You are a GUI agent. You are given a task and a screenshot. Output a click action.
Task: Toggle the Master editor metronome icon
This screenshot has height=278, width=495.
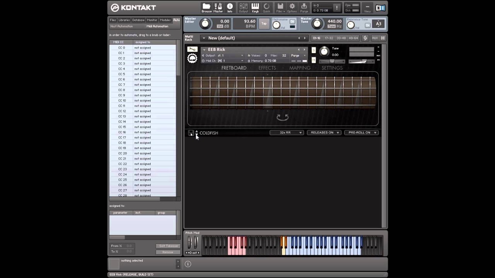pos(218,7)
